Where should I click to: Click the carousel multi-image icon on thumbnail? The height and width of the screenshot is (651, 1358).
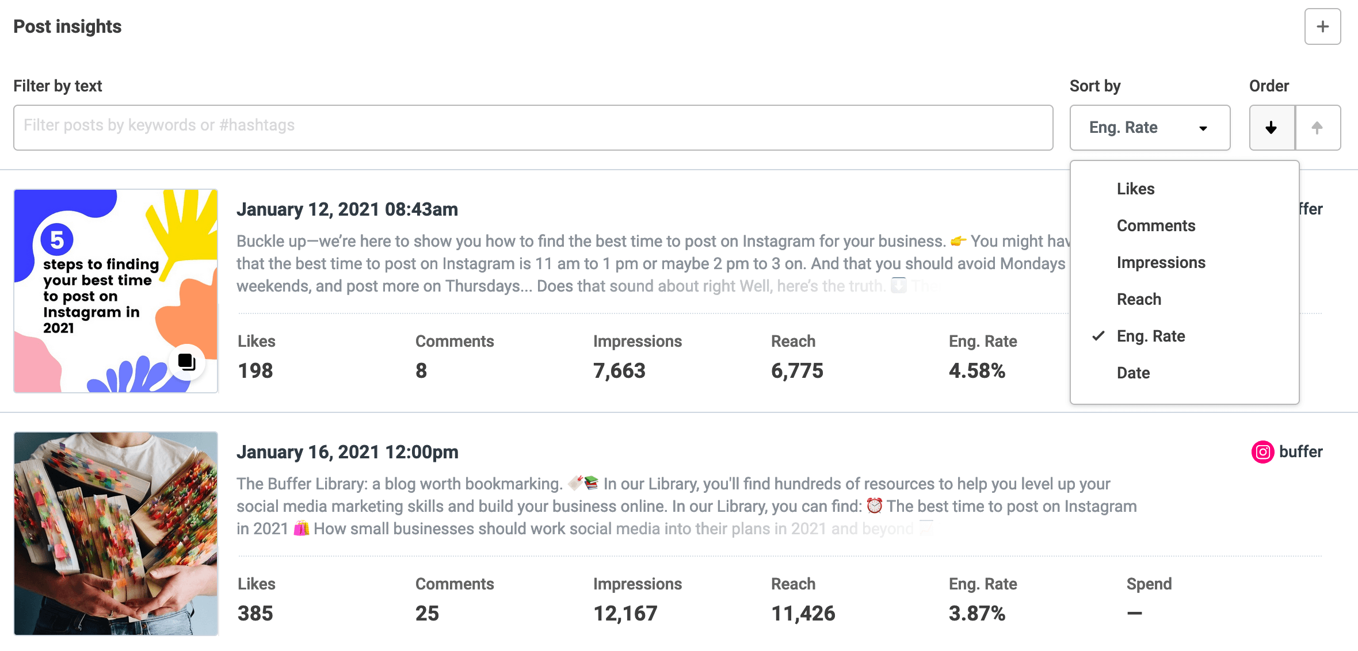coord(186,362)
